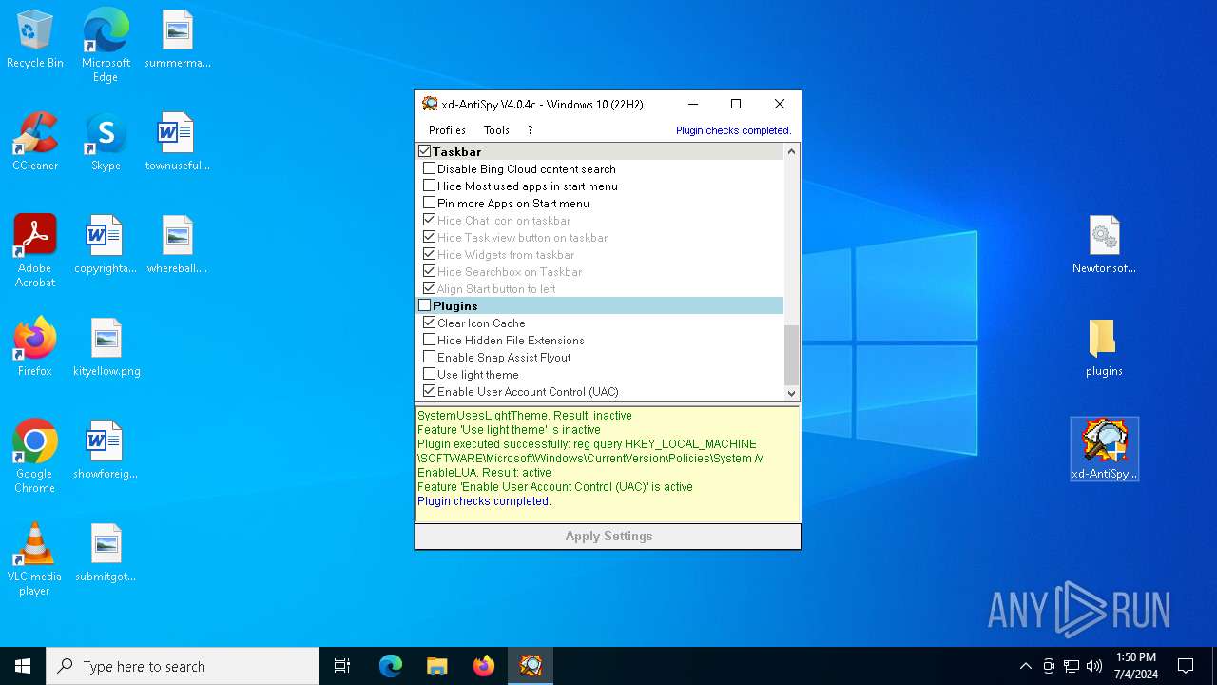
Task: Open Google Chrome desktop shortcut
Action: [35, 457]
